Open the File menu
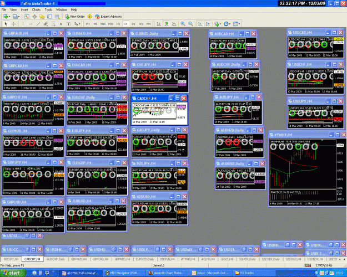 pyautogui.click(x=4, y=10)
